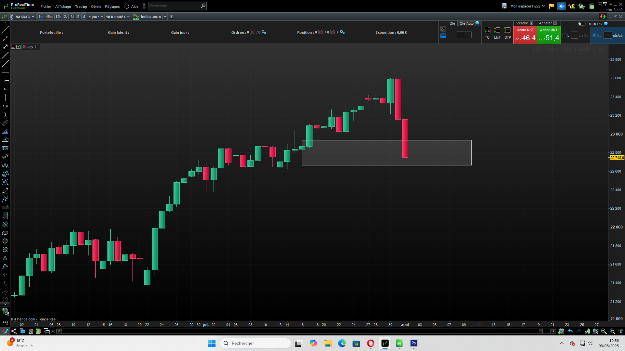Click the TO order ticket icon
Screen dimensions: 625x351
(487, 30)
